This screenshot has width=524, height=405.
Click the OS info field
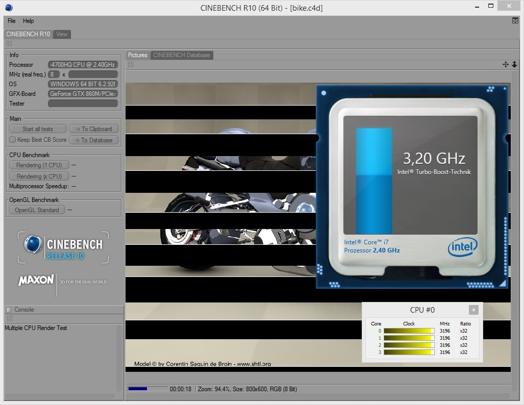83,84
